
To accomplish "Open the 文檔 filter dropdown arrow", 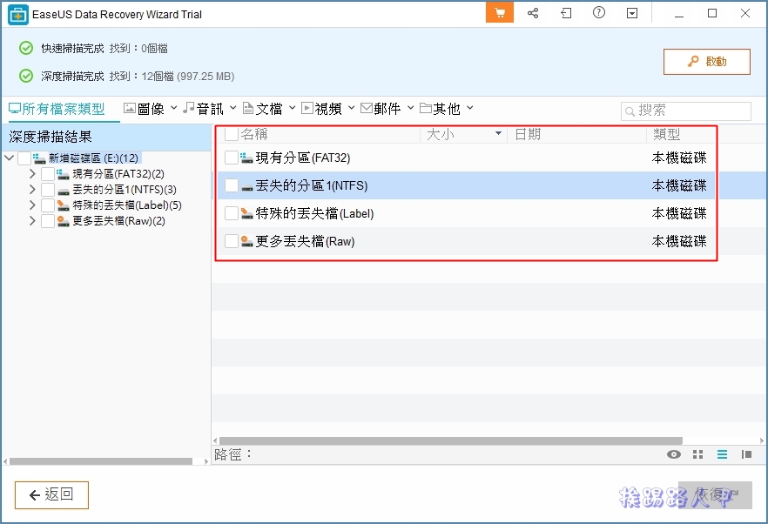I will [x=292, y=108].
